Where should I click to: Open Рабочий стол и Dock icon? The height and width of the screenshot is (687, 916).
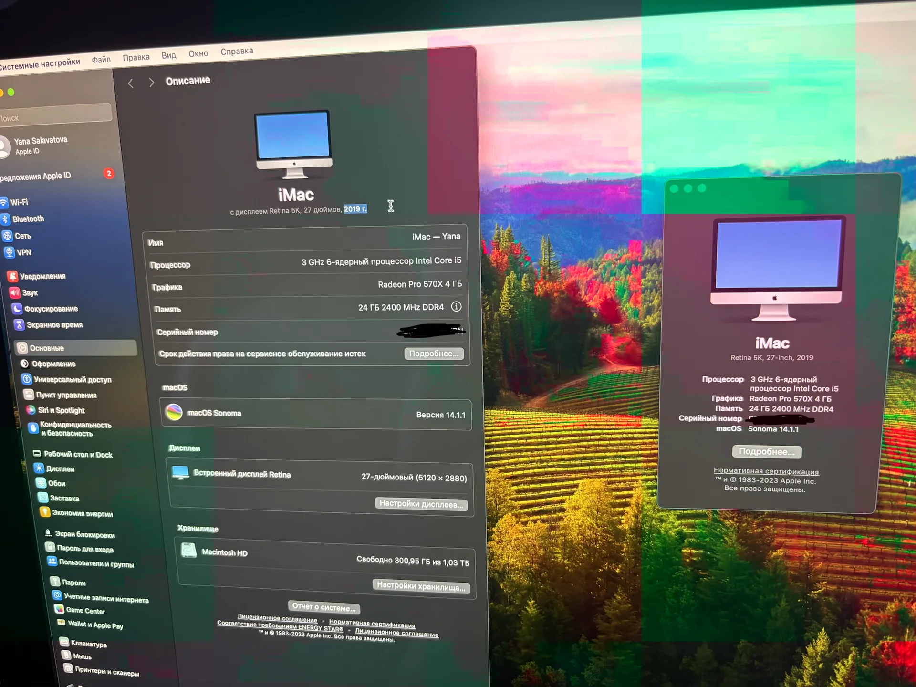click(x=37, y=454)
